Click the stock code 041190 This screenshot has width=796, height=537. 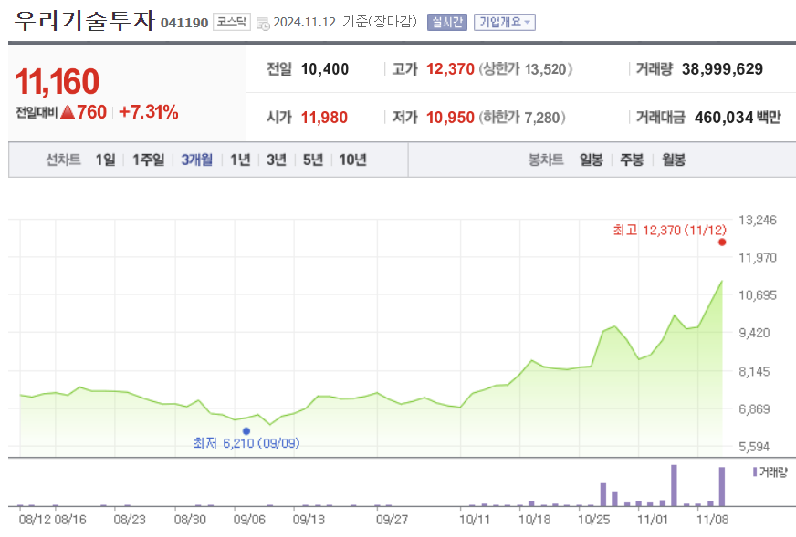point(184,24)
